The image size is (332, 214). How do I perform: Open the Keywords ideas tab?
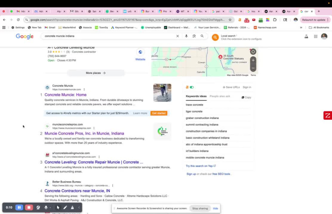[x=196, y=96]
